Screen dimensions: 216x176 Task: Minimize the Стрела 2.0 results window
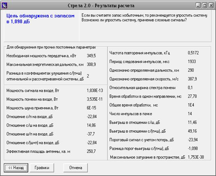(198, 5)
